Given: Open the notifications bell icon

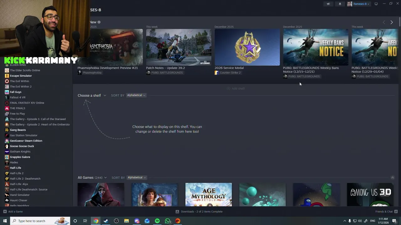Looking at the screenshot, I should 340,4.
